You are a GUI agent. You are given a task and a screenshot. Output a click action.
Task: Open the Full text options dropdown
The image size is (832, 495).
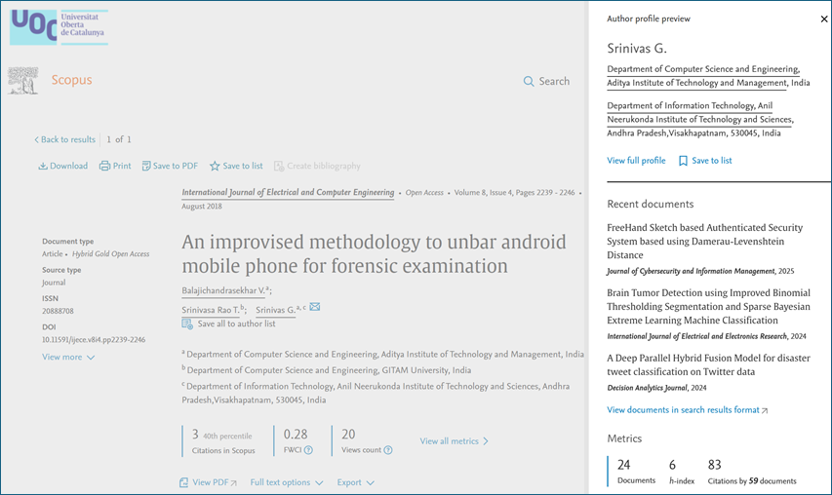click(x=286, y=482)
